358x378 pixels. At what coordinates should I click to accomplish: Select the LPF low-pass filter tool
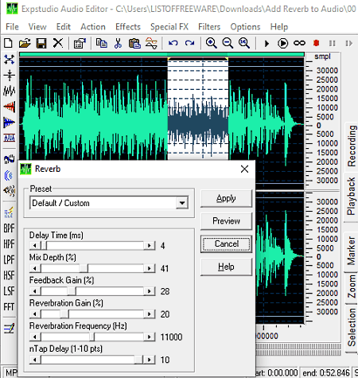9,259
